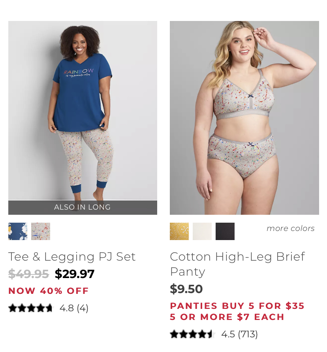Click the PJ set star rating icons
This screenshot has width=327, height=352.
click(30, 308)
